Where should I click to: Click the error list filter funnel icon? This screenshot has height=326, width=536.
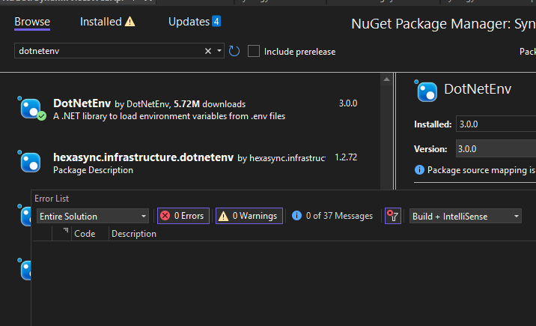point(394,216)
